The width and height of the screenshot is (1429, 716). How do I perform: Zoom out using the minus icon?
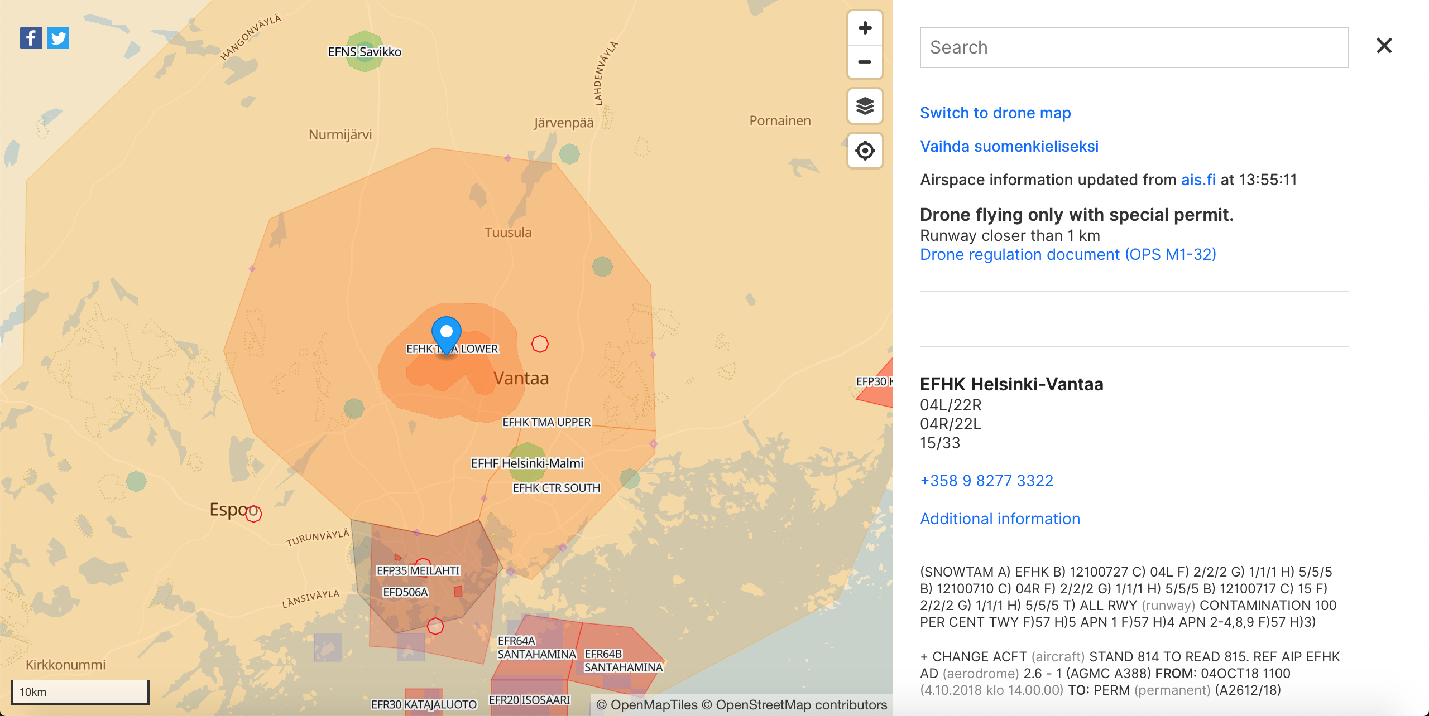(865, 62)
